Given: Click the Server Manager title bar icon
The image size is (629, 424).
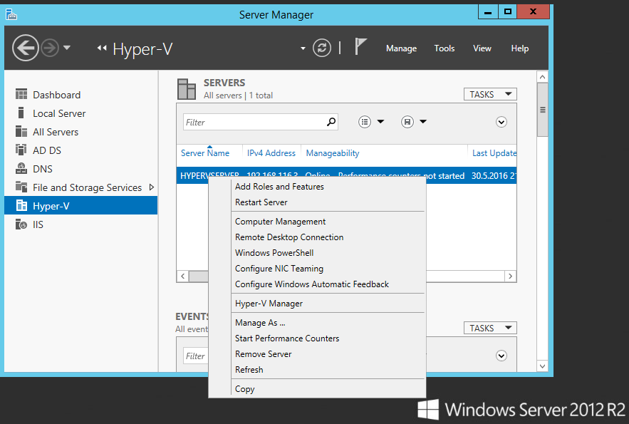Looking at the screenshot, I should [x=11, y=15].
